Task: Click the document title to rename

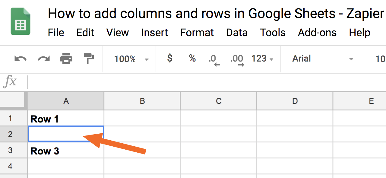Action: pyautogui.click(x=216, y=14)
